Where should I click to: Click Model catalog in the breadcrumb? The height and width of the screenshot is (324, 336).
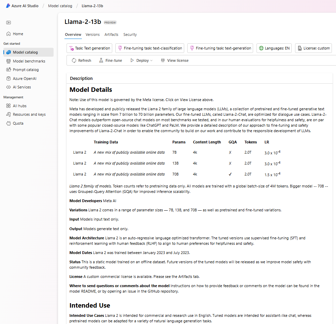[60, 6]
